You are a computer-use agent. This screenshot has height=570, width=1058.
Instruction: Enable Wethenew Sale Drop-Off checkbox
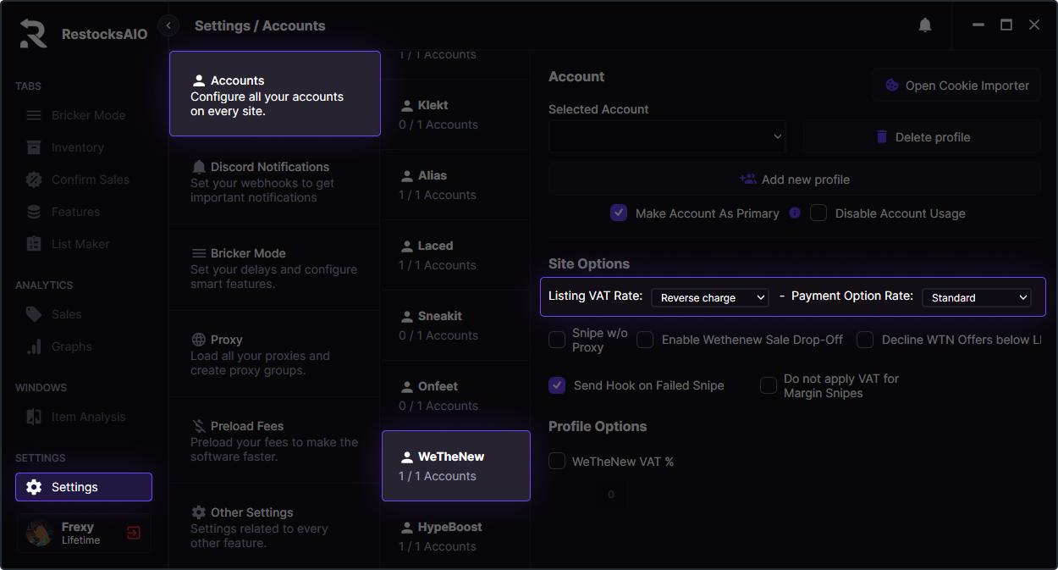click(645, 340)
